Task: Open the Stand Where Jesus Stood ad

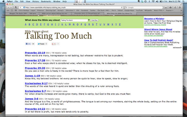Action: pyautogui.click(x=158, y=29)
